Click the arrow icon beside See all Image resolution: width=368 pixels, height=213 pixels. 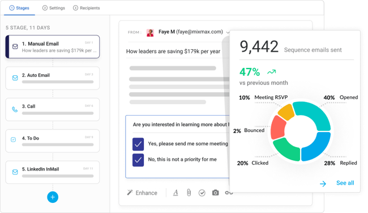click(323, 184)
